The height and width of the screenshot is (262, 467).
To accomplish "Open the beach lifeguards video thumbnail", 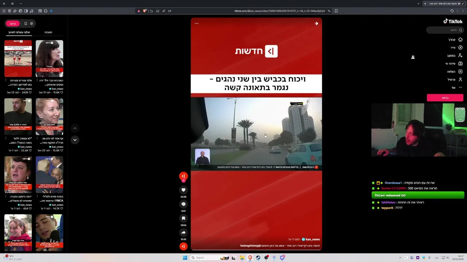I will [x=18, y=59].
